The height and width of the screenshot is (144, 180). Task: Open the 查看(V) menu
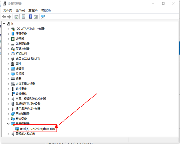click(x=33, y=10)
